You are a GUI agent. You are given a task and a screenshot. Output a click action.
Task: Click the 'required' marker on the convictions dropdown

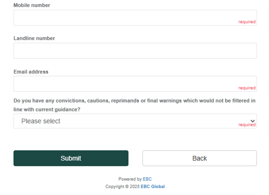pos(247,125)
